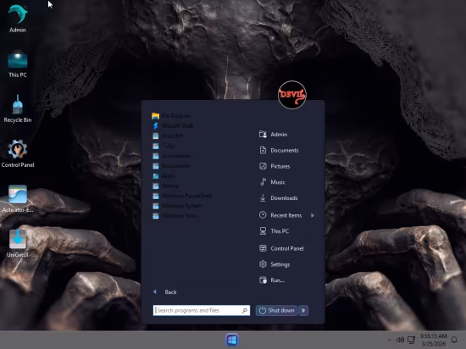Show hidden tray icons chevron
The width and height of the screenshot is (466, 349).
(389, 340)
